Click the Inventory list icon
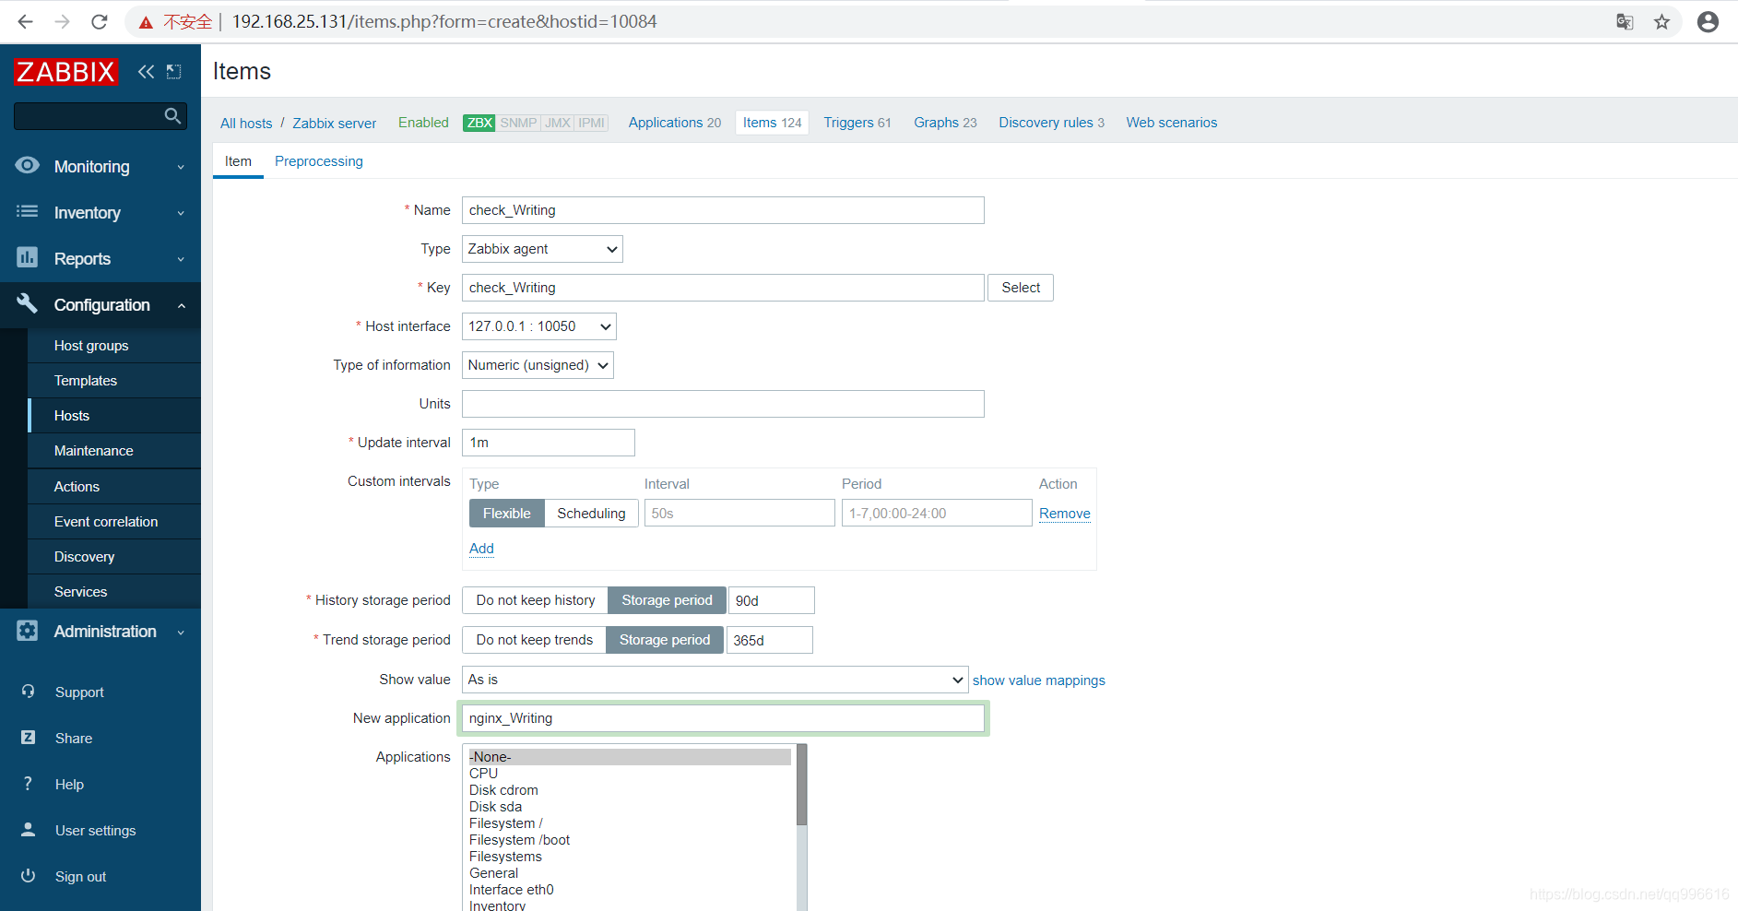The image size is (1738, 911). tap(28, 212)
